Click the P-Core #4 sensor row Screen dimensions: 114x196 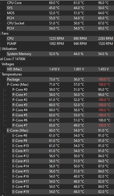click(63, 110)
